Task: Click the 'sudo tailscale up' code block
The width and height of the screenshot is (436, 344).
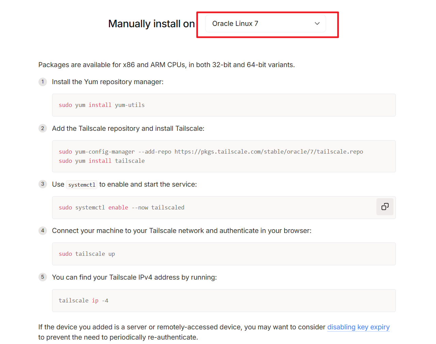Action: point(223,254)
